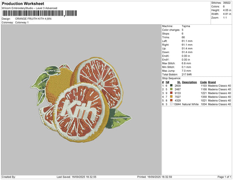Click design name 'ORANGE FRUITH KITH 4,8IN'

click(x=33, y=19)
